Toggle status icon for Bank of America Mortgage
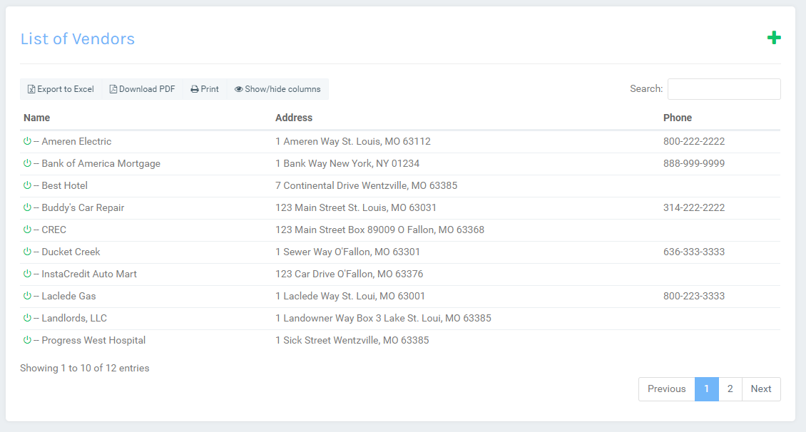The height and width of the screenshot is (432, 806). [x=27, y=163]
